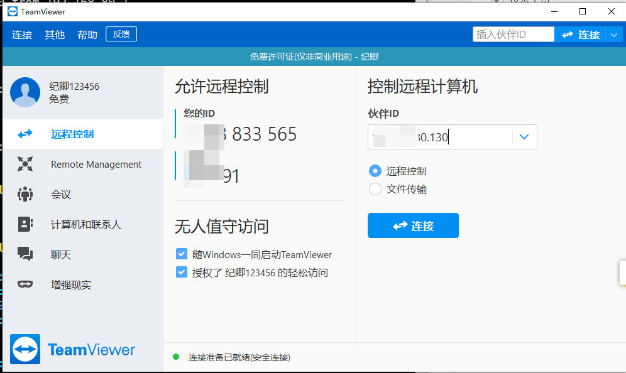Viewport: 626px width, 373px height.
Task: Click the 您的ID label
Action: 199,113
